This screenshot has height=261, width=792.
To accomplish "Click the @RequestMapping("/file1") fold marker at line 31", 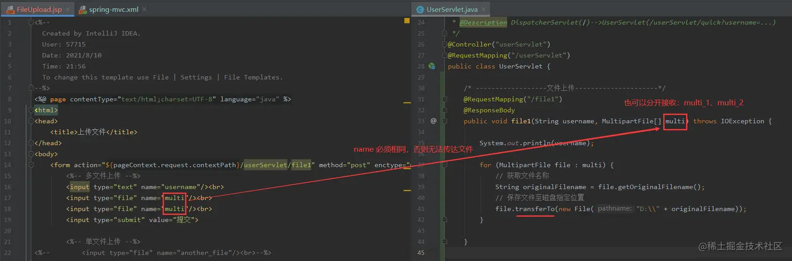I will tap(444, 99).
